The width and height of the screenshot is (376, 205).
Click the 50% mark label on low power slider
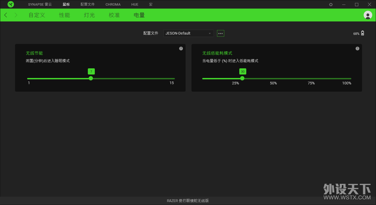click(x=273, y=83)
